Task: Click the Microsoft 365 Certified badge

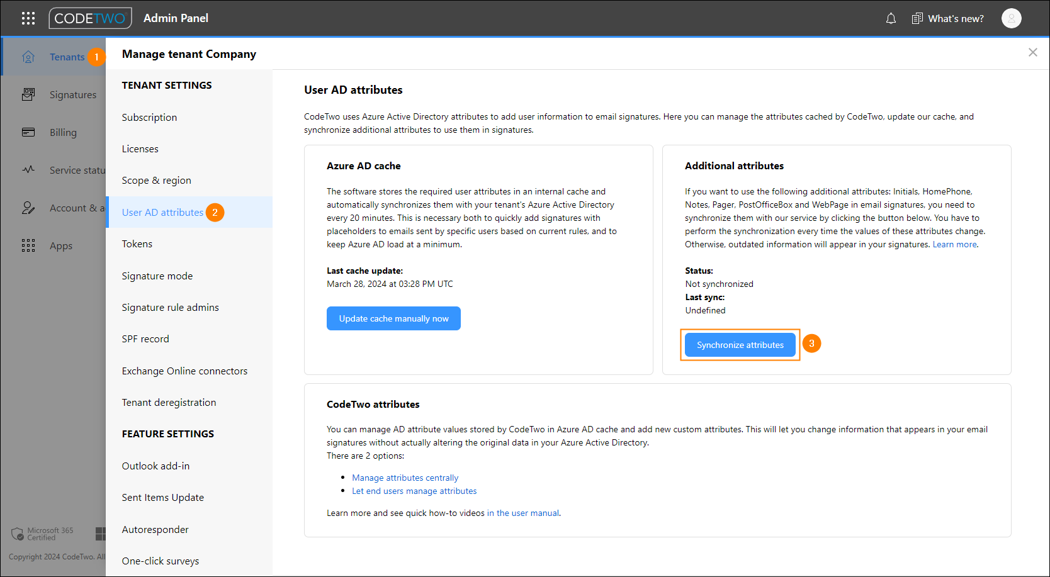Action: (42, 534)
